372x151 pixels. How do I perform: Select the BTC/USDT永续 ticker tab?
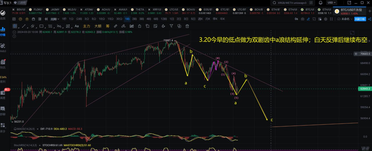pos(350,11)
